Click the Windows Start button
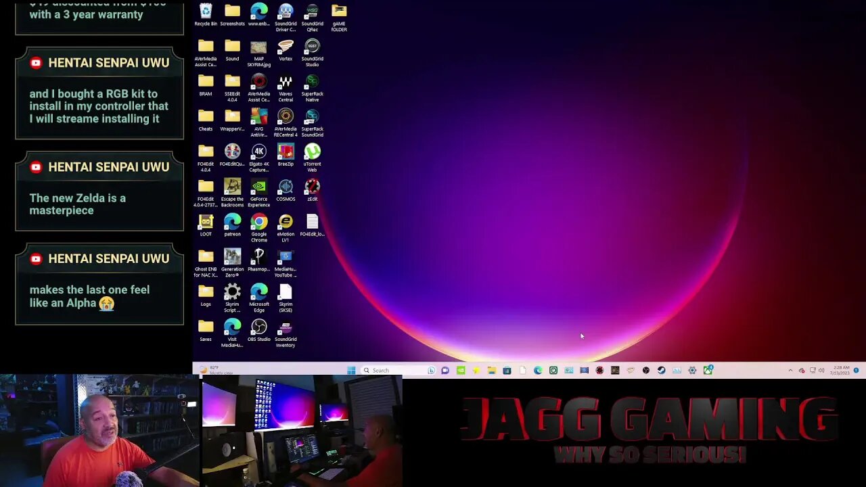 point(351,370)
